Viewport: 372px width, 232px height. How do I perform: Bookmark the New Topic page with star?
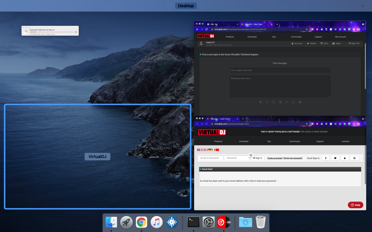tap(307, 29)
